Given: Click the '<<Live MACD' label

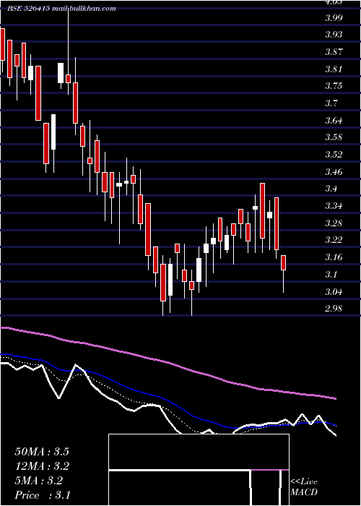Looking at the screenshot, I should tap(304, 487).
